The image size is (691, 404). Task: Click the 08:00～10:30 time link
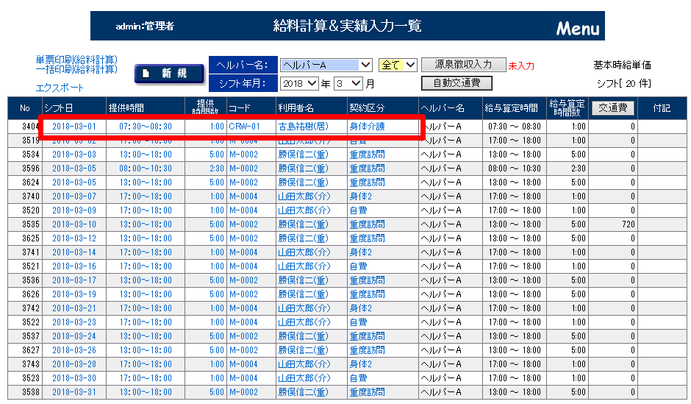(x=145, y=169)
